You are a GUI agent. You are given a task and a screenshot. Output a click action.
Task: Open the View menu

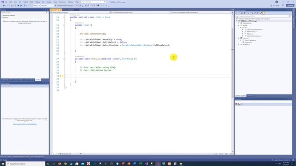point(15,2)
